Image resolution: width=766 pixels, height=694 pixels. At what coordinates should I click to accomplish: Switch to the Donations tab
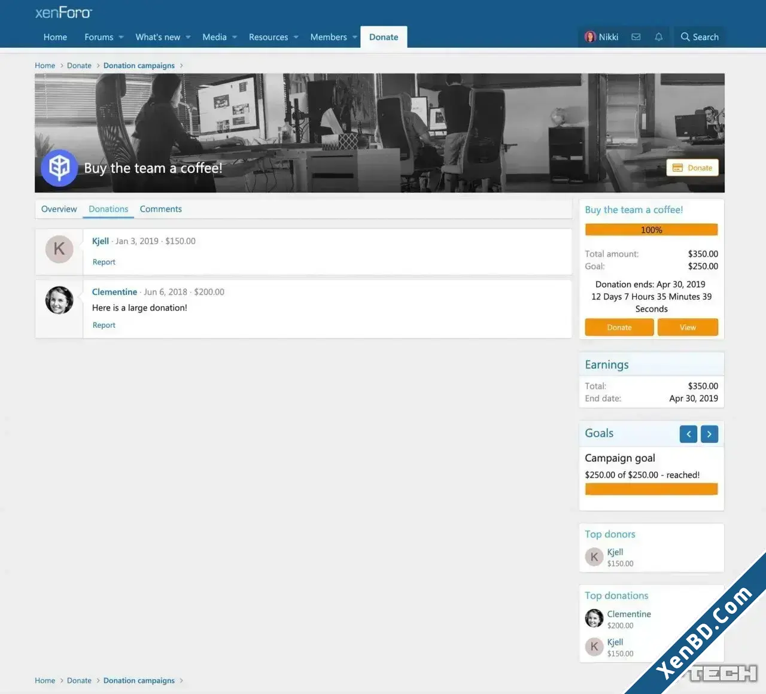coord(108,209)
